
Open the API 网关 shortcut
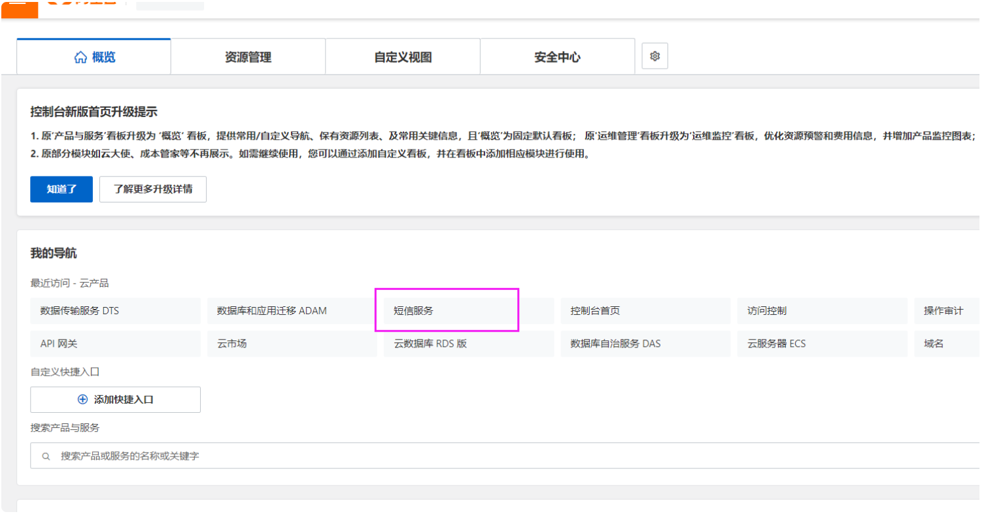coord(115,344)
